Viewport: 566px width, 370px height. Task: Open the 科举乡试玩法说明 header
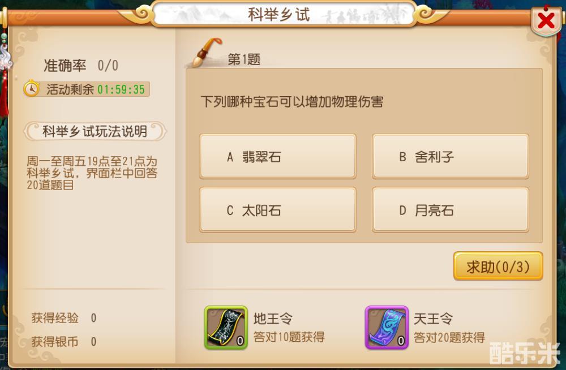pos(95,131)
